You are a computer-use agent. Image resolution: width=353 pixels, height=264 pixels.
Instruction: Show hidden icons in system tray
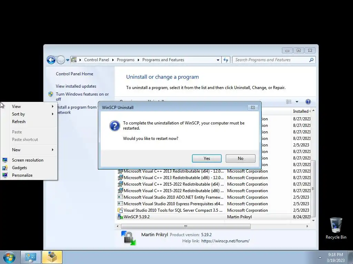[320, 257]
